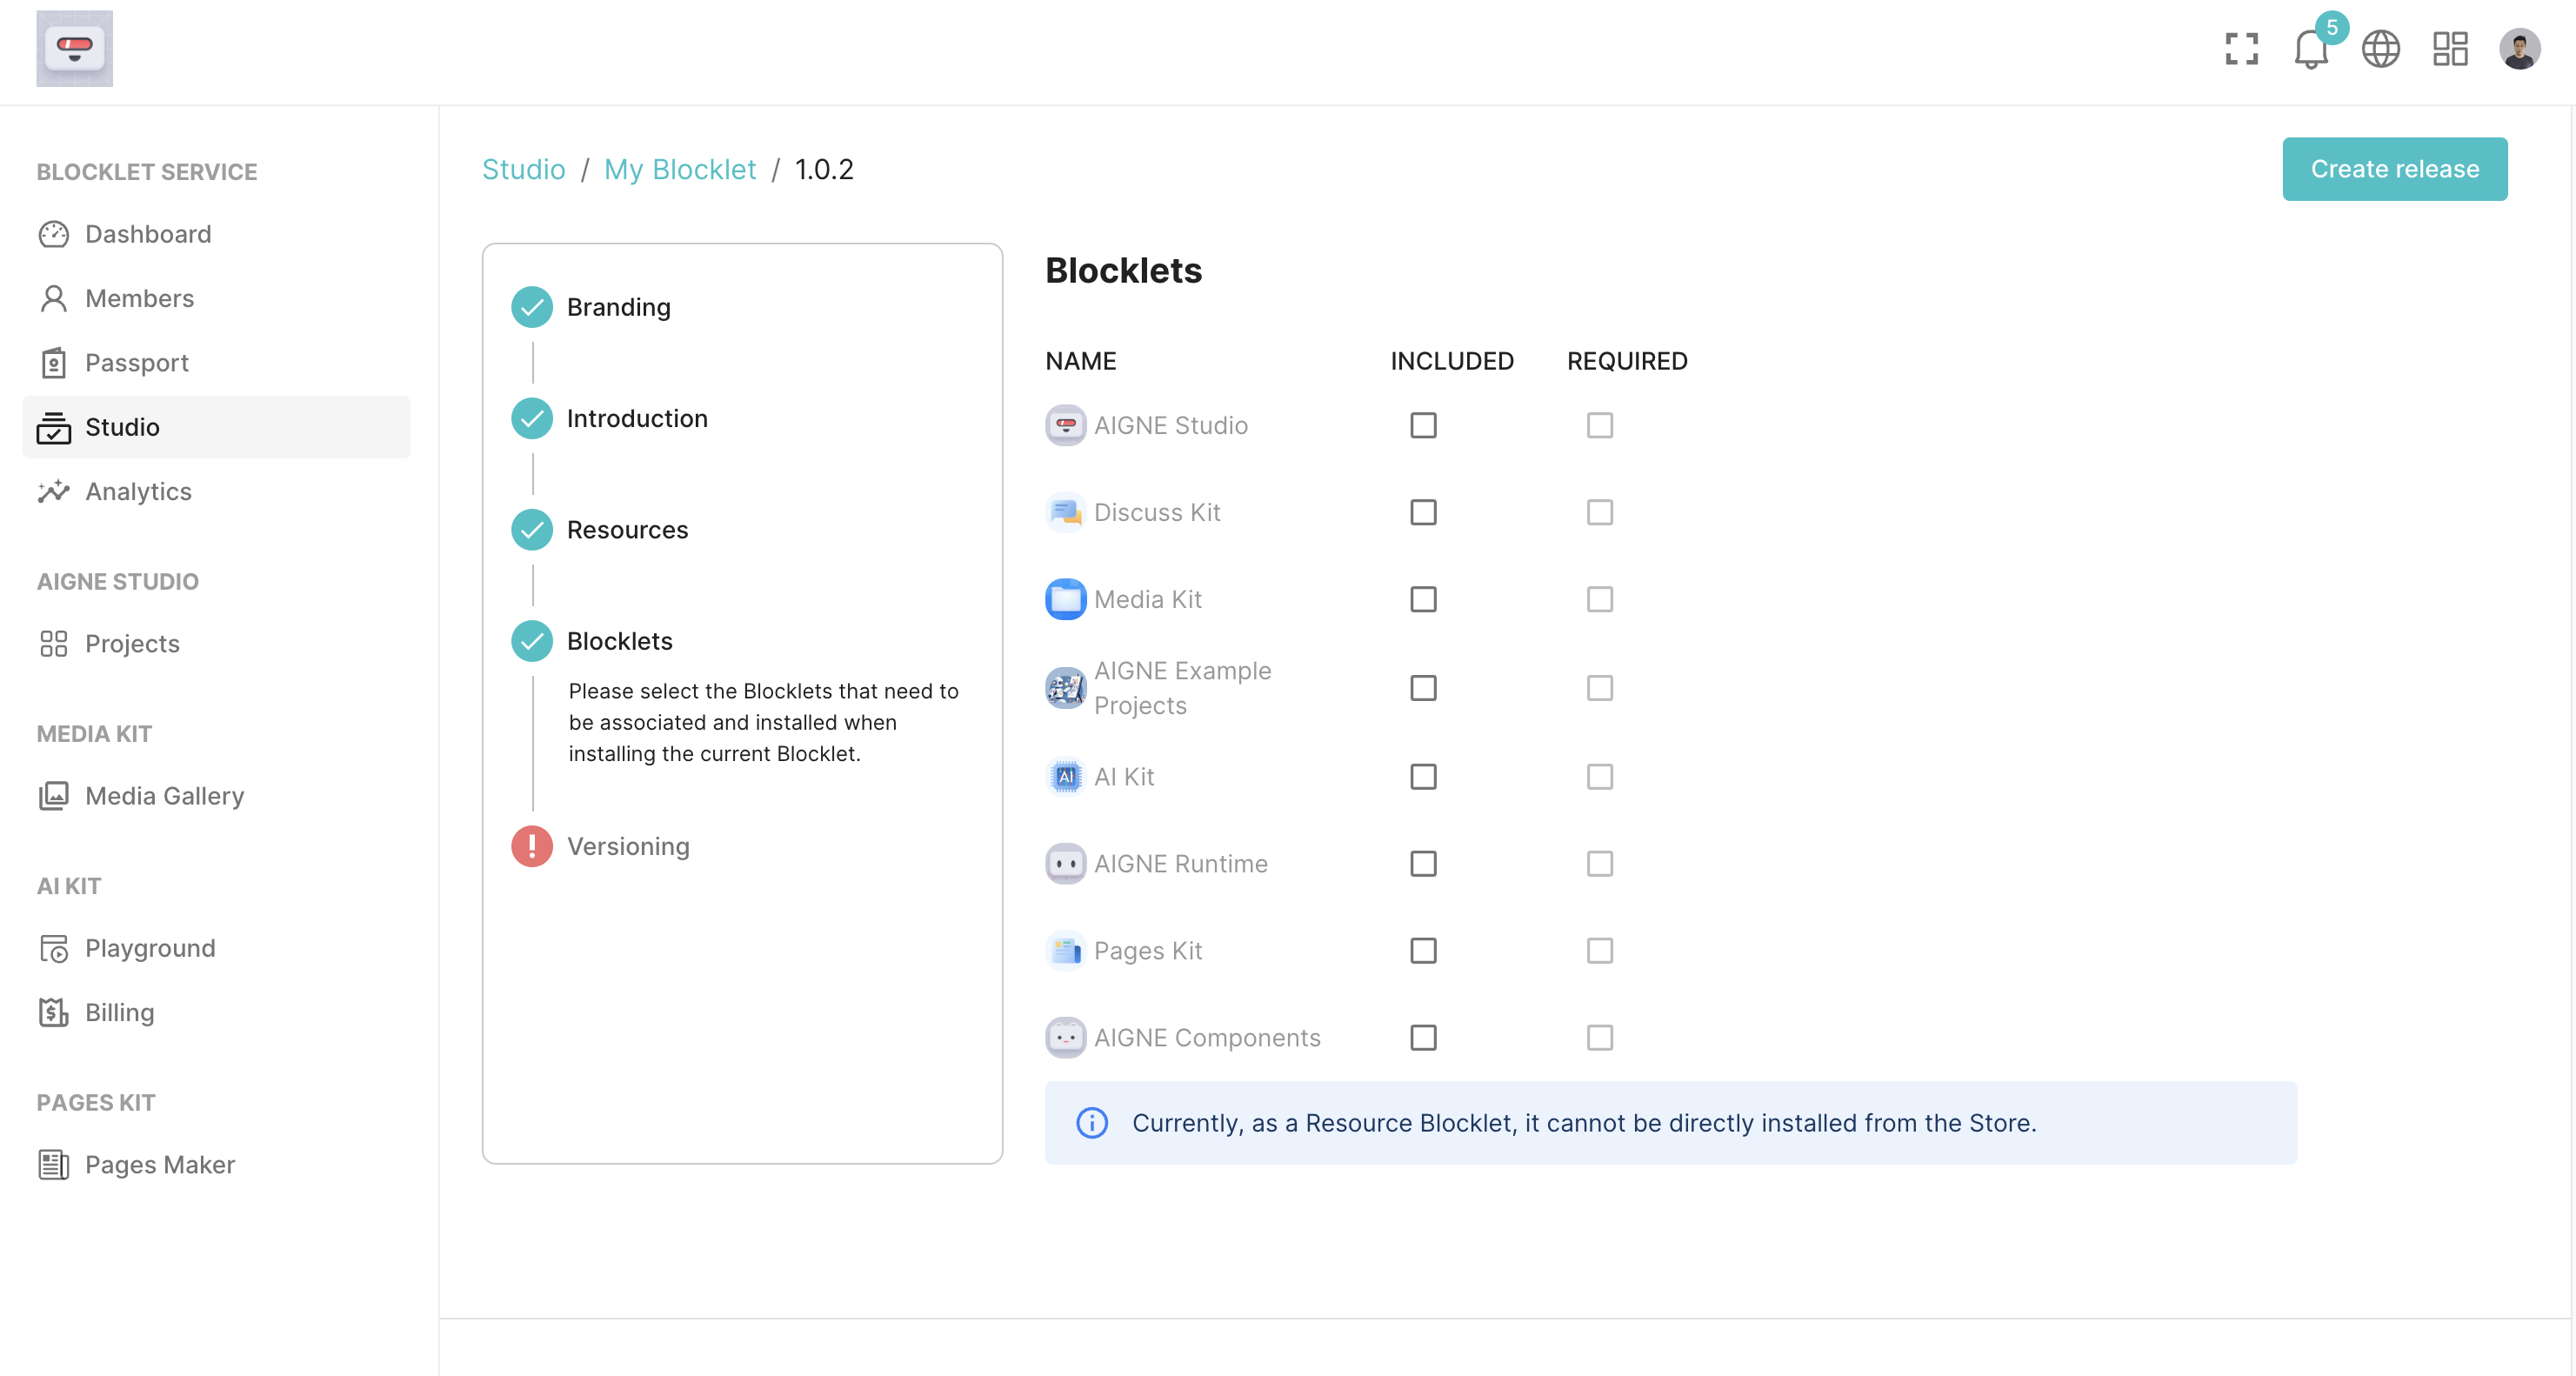The height and width of the screenshot is (1376, 2576).
Task: Check Included for Discuss Kit
Action: (x=1423, y=512)
